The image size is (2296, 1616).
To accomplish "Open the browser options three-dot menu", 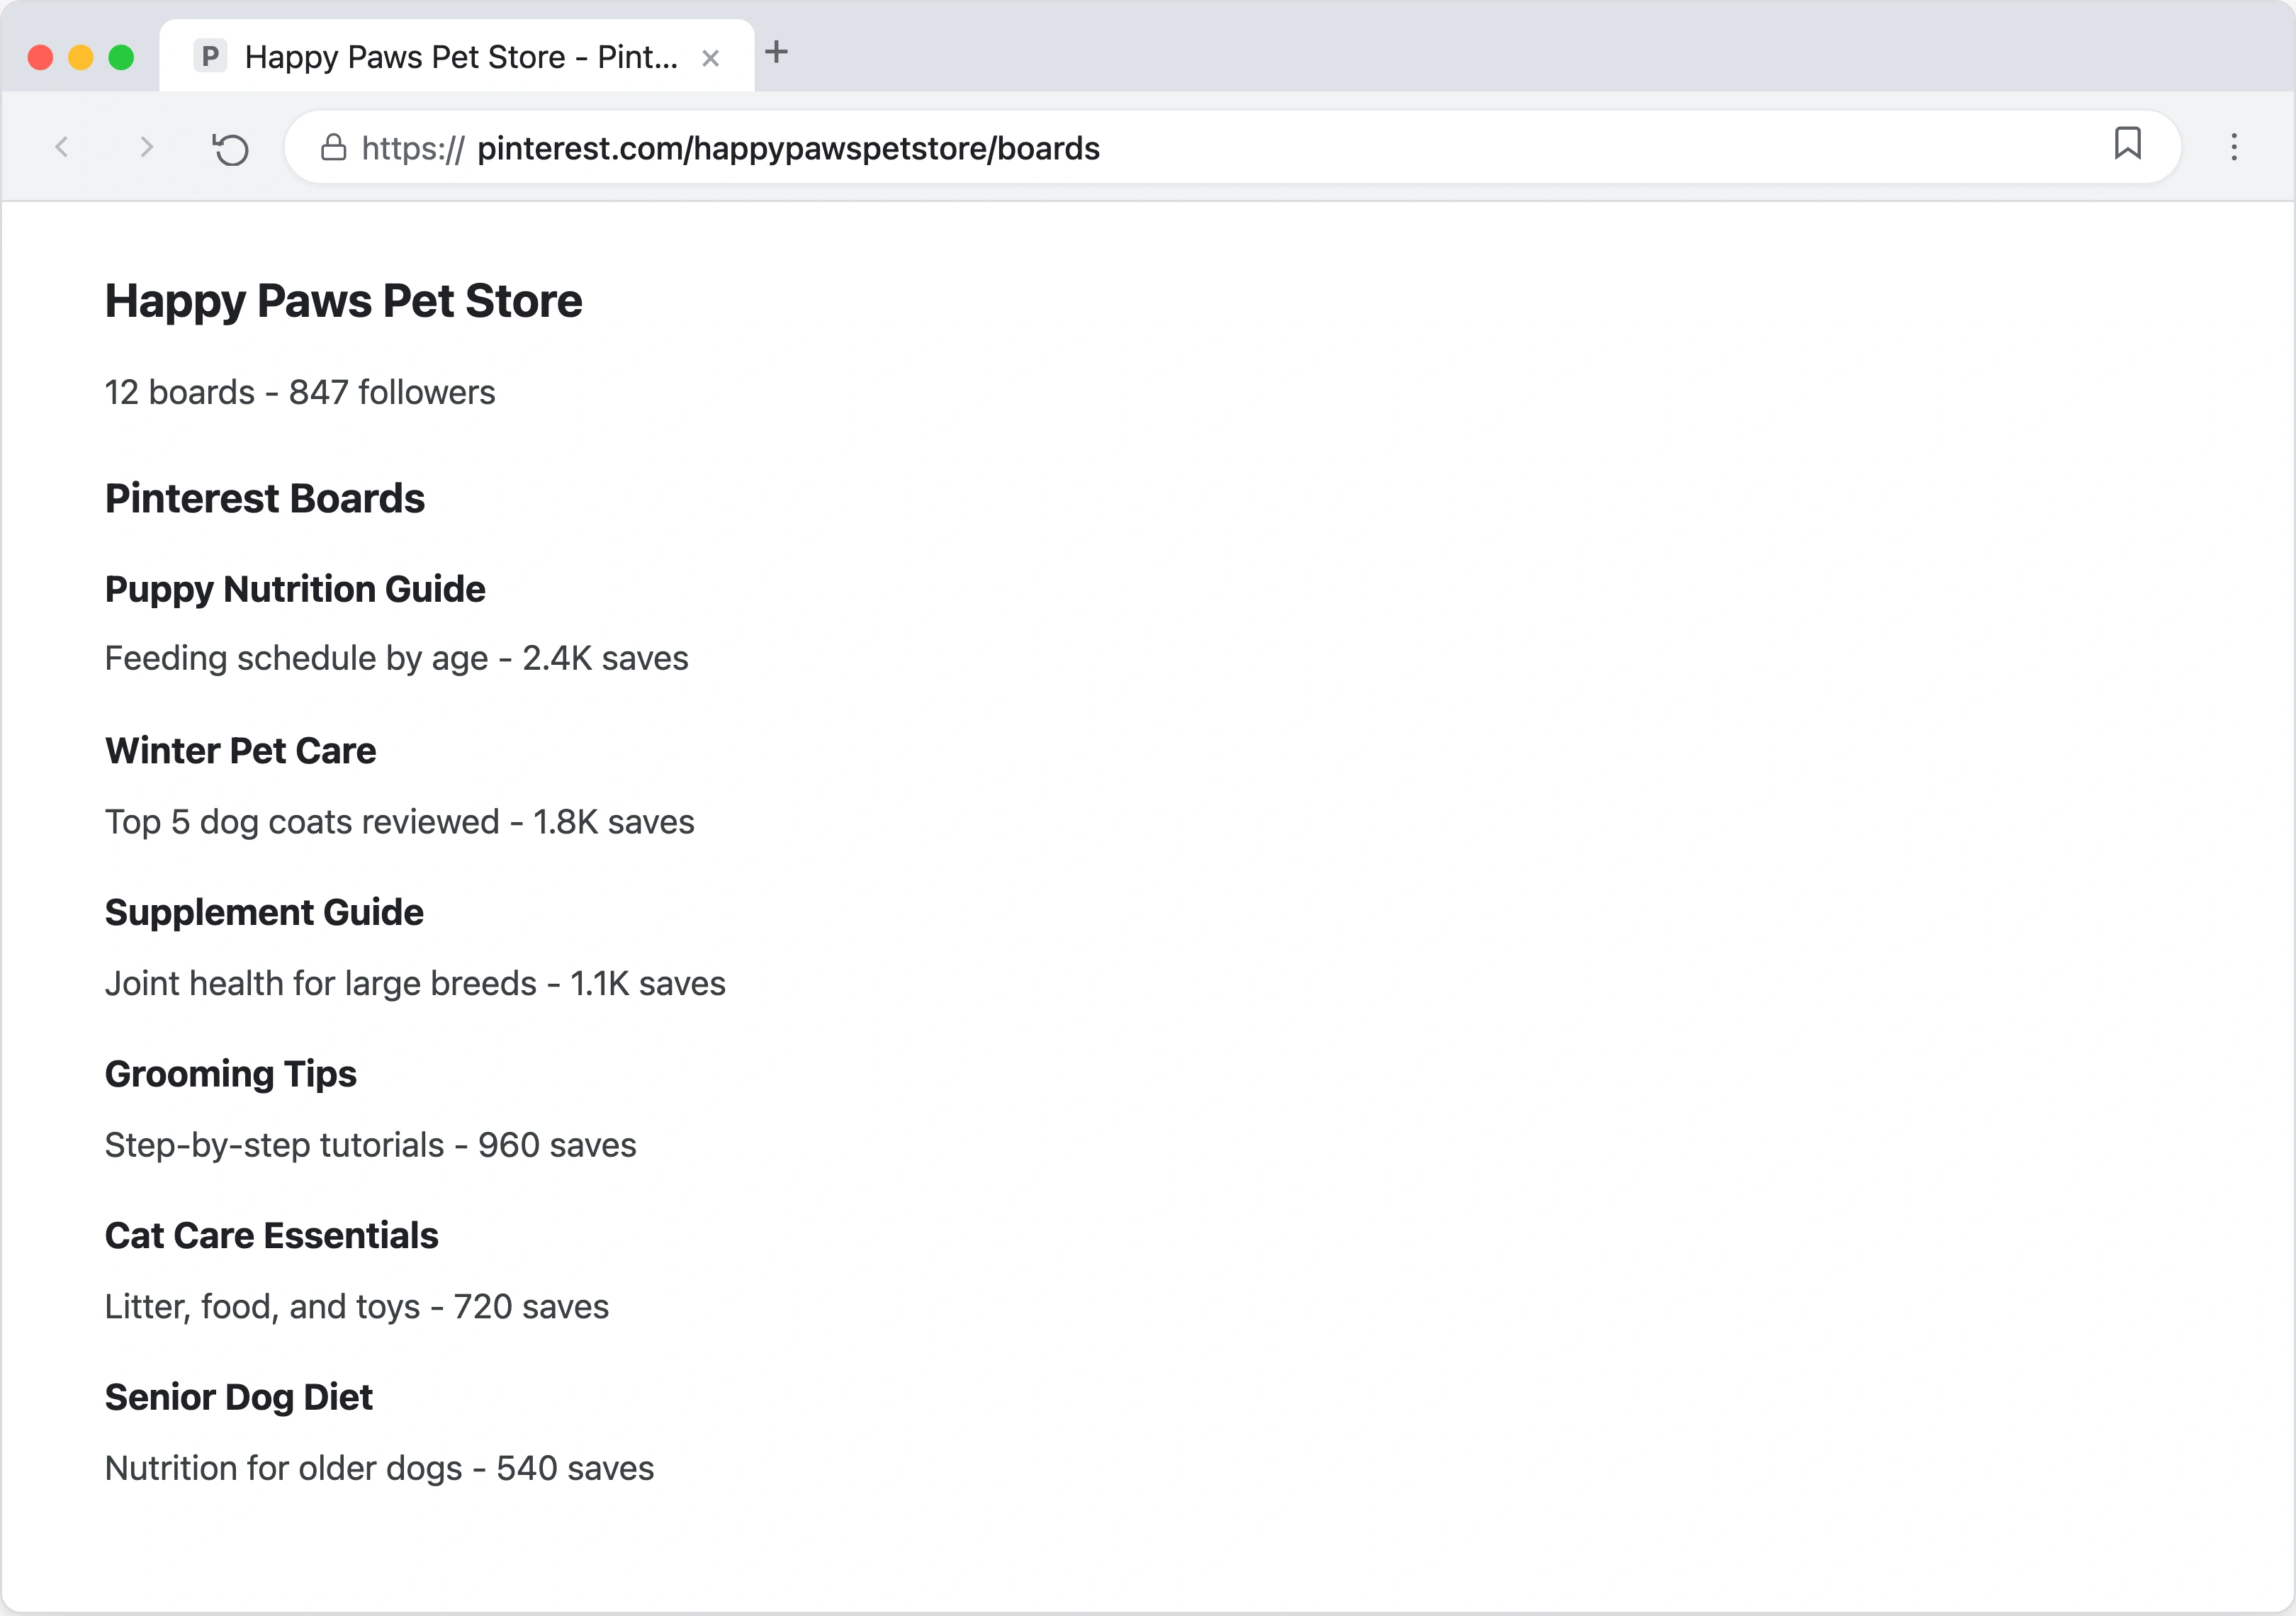I will (x=2233, y=147).
